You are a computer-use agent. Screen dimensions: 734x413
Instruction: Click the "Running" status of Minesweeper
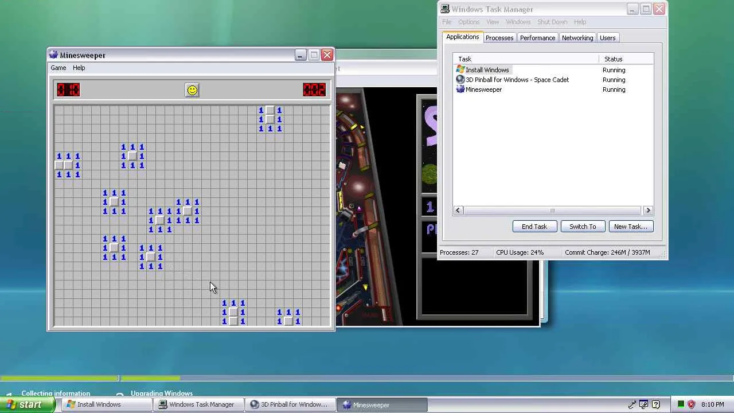(614, 89)
